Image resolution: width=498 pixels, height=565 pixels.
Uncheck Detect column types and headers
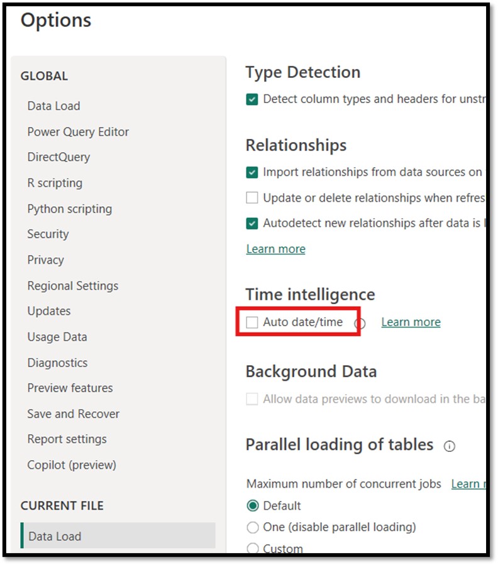(252, 99)
